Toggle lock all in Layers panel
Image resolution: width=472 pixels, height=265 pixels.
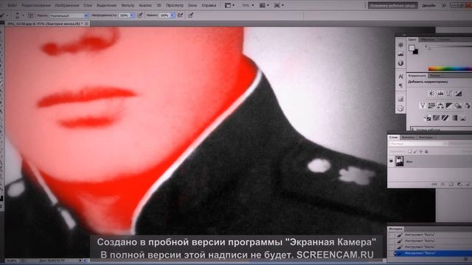(426, 152)
